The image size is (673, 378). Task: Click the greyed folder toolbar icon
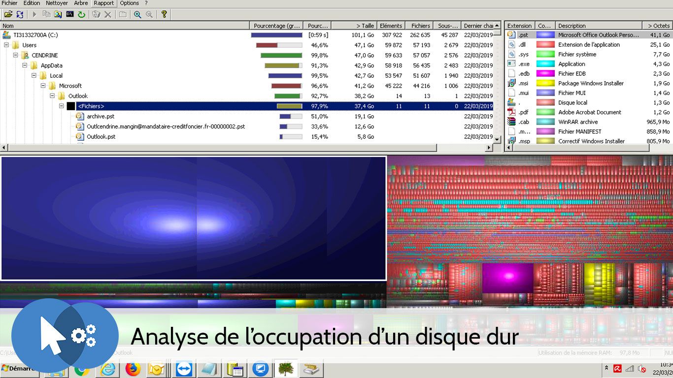[x=123, y=15]
